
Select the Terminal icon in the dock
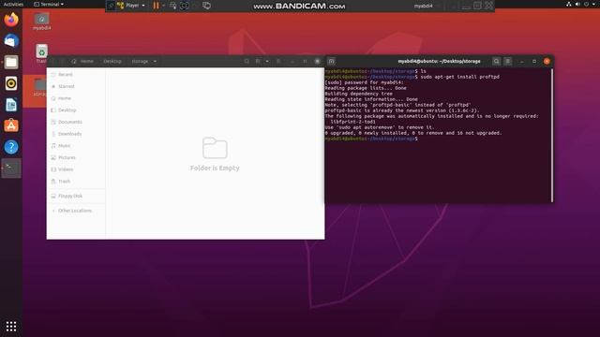coord(11,168)
